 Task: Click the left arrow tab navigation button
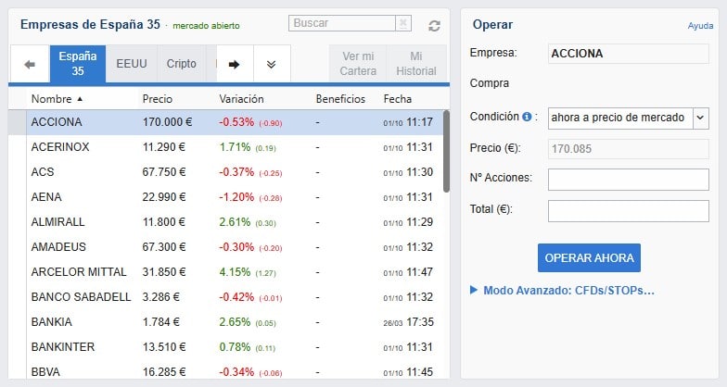point(29,64)
